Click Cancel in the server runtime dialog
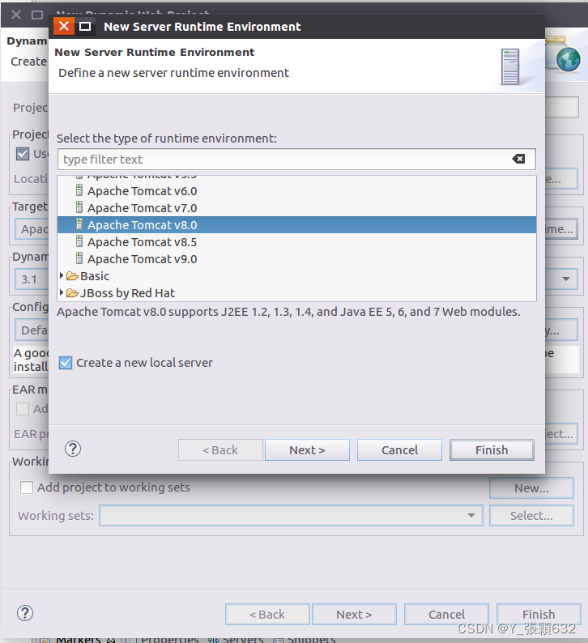 click(399, 449)
